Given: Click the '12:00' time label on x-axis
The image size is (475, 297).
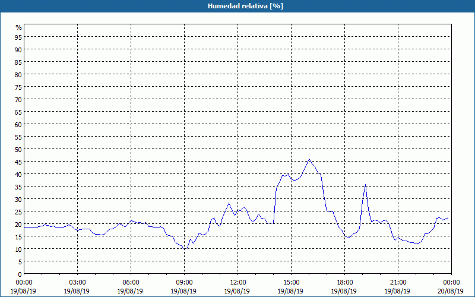Looking at the screenshot, I should (x=238, y=283).
